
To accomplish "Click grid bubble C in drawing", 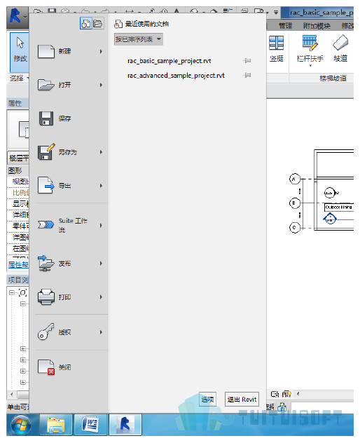I will (x=294, y=227).
